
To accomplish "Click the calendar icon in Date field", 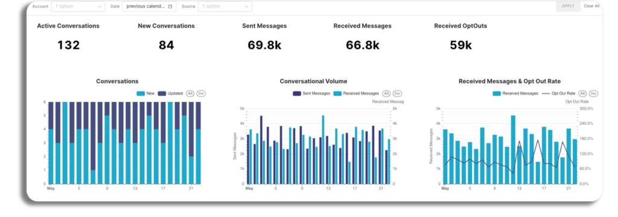I will click(170, 6).
